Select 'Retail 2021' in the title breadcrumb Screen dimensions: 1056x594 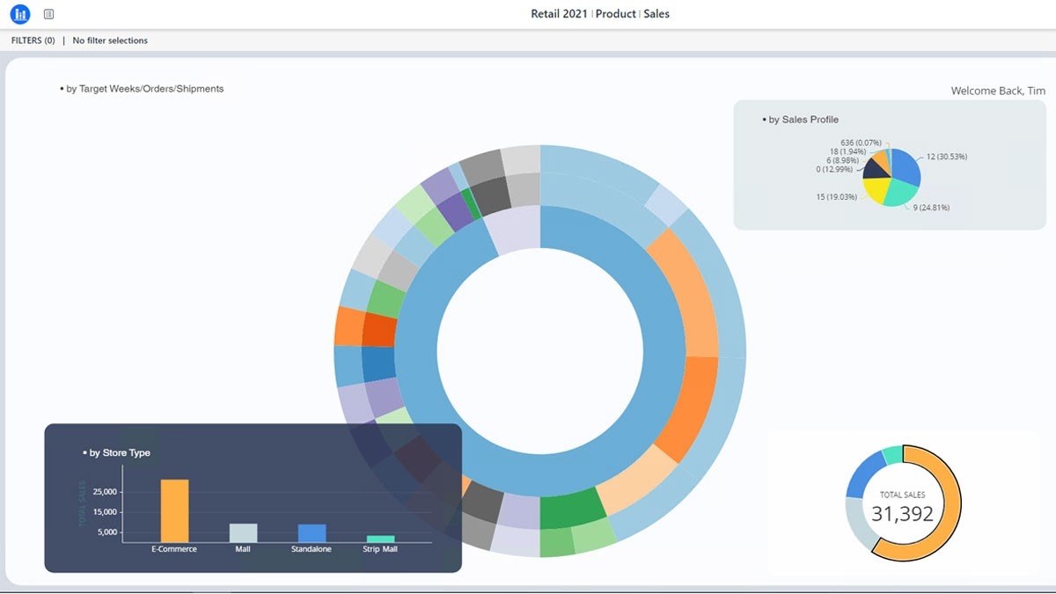coord(560,14)
